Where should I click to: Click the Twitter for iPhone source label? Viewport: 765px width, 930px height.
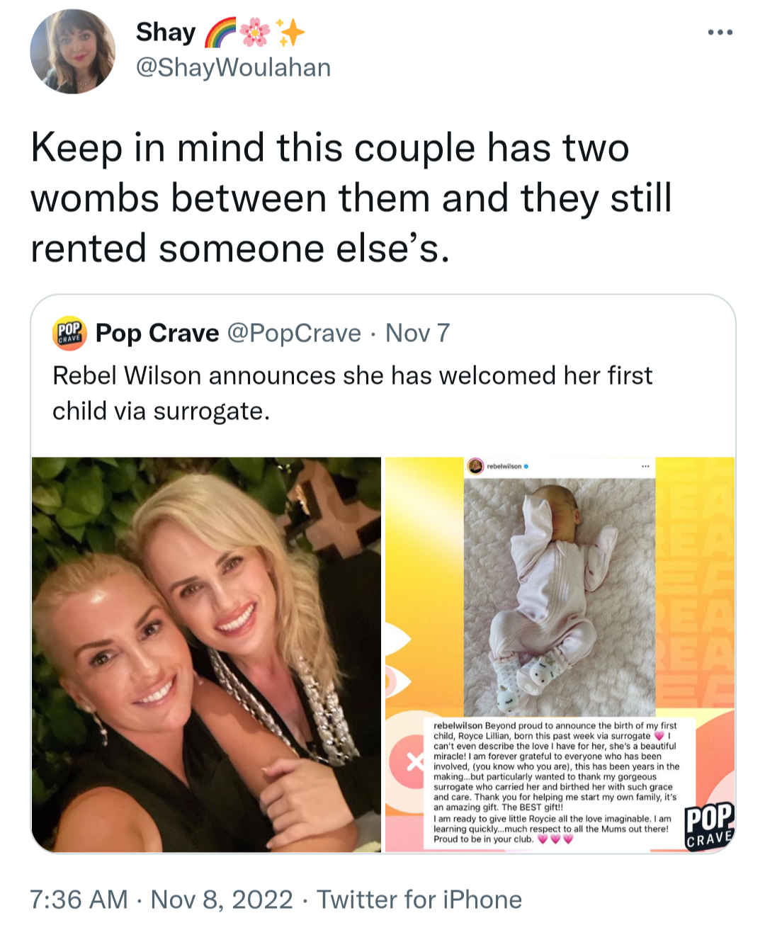click(x=419, y=900)
